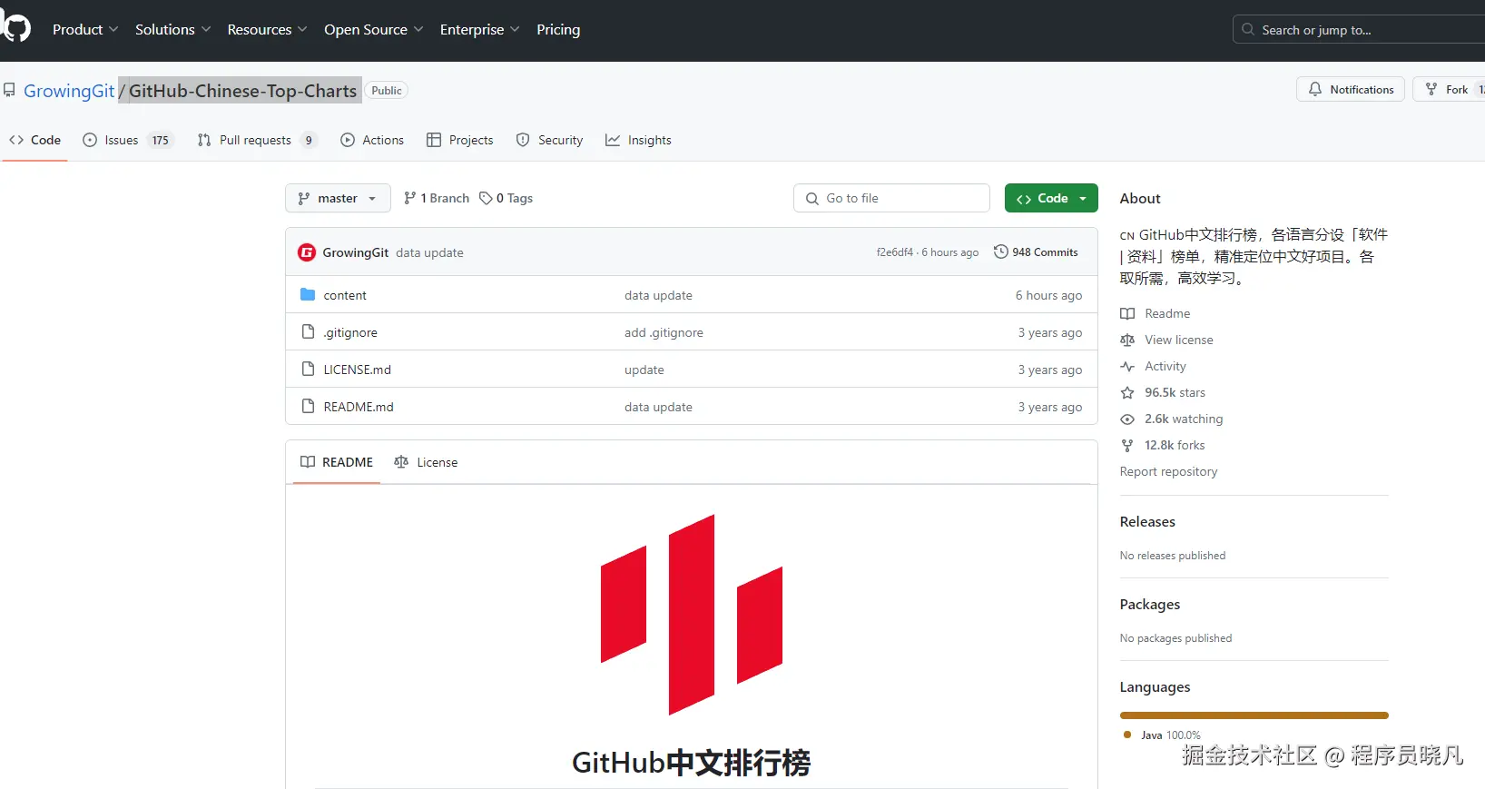Open the LICENSE.md file
This screenshot has width=1485, height=789.
tap(358, 370)
